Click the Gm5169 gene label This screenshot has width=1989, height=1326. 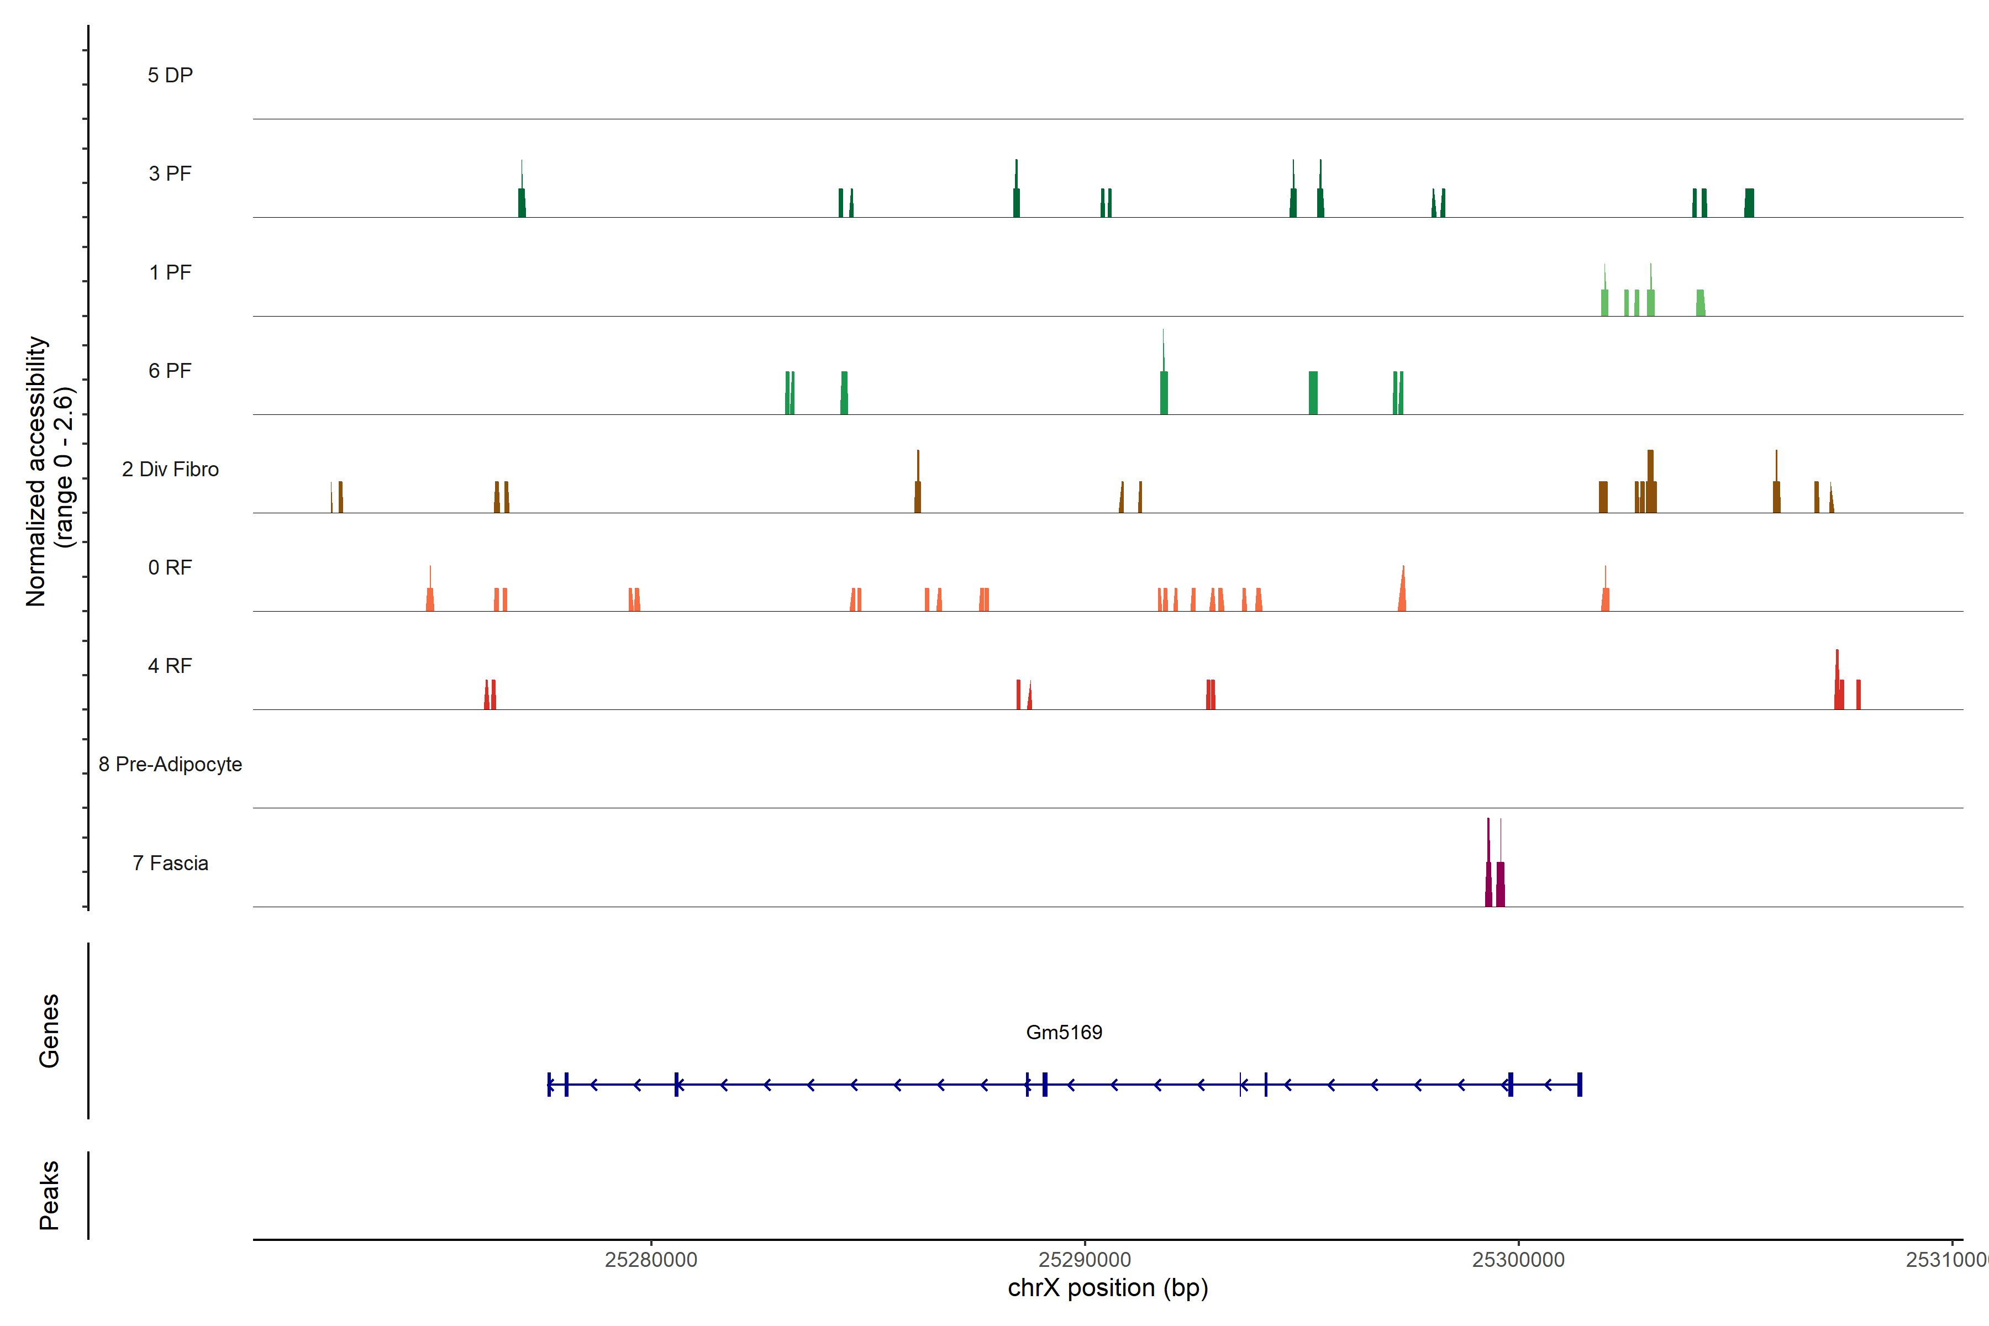pos(1063,1033)
